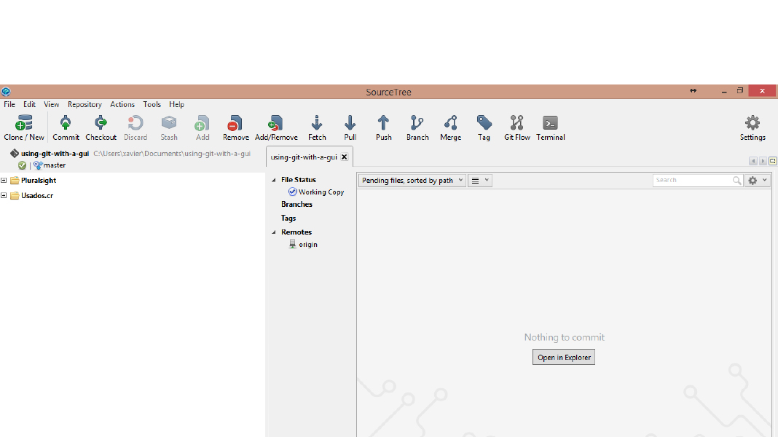Open the 'Pending files, sorted by path' dropdown
This screenshot has height=437, width=778.
(412, 181)
